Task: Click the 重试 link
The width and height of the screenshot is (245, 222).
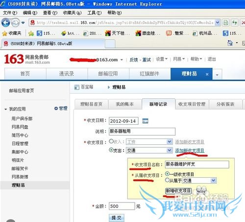Action: tap(147, 60)
